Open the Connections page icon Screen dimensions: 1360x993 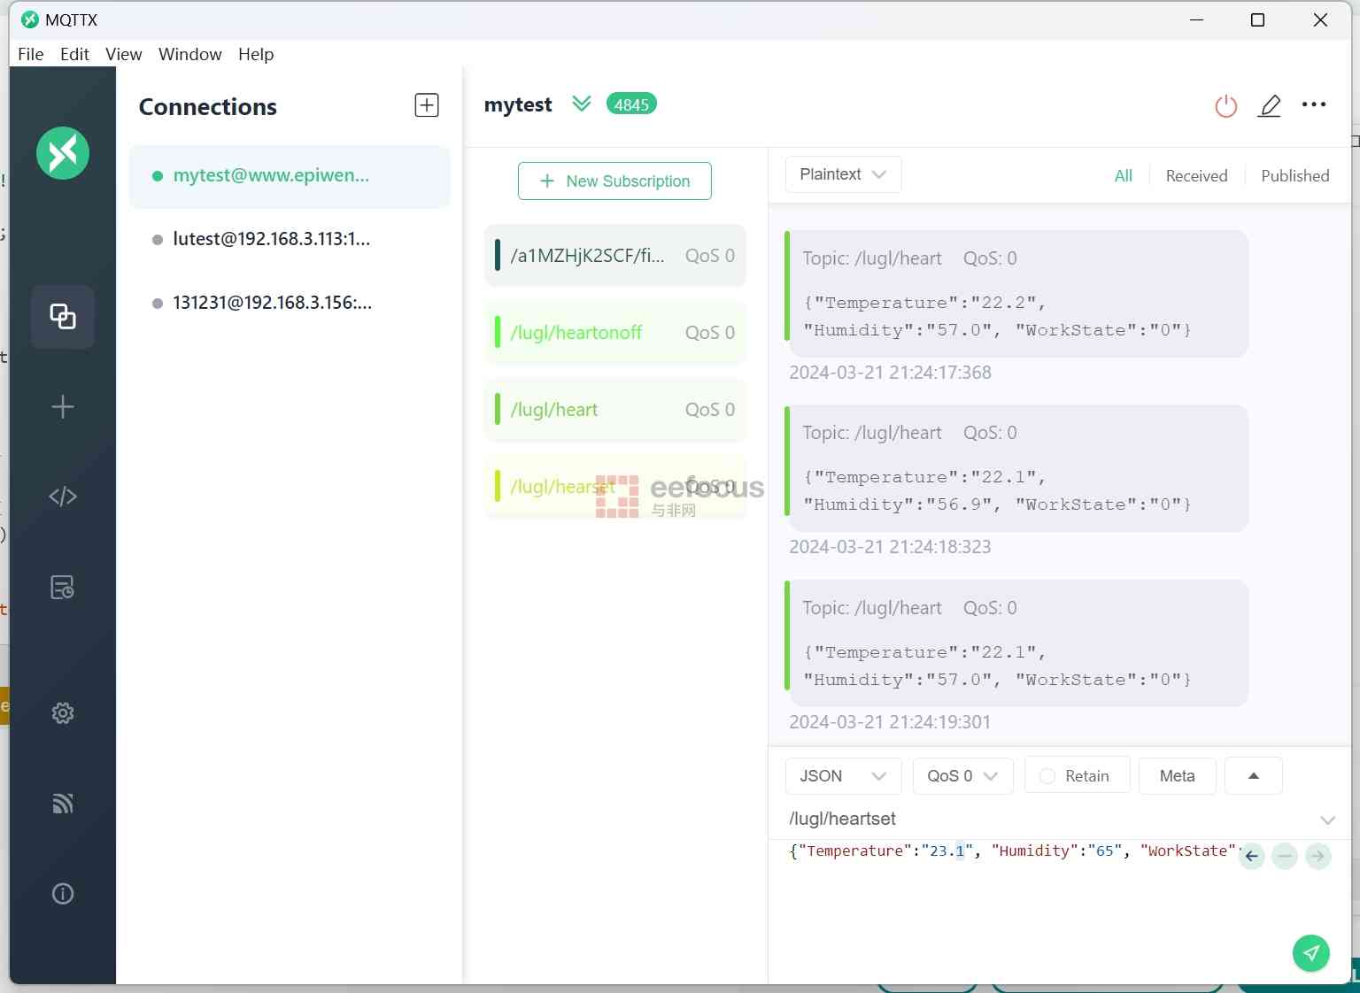(63, 316)
